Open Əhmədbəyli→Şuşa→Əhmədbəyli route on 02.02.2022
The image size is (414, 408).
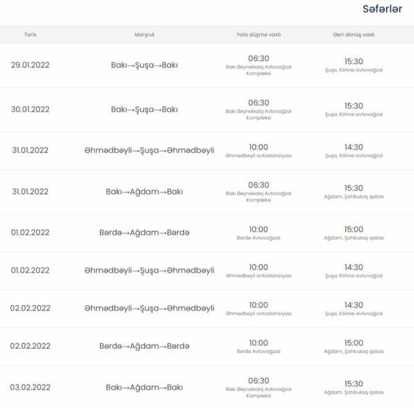pos(149,308)
